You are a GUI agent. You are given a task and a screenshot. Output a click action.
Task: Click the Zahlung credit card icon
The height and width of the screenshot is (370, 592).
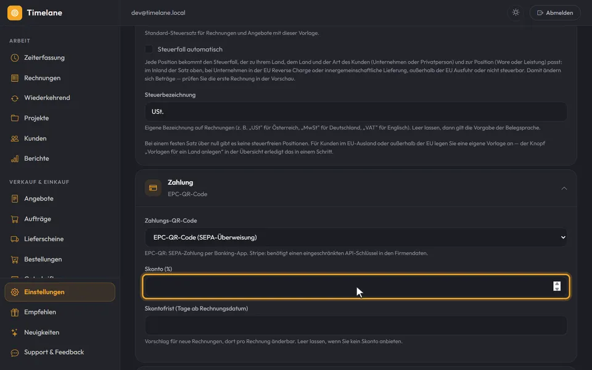[153, 188]
